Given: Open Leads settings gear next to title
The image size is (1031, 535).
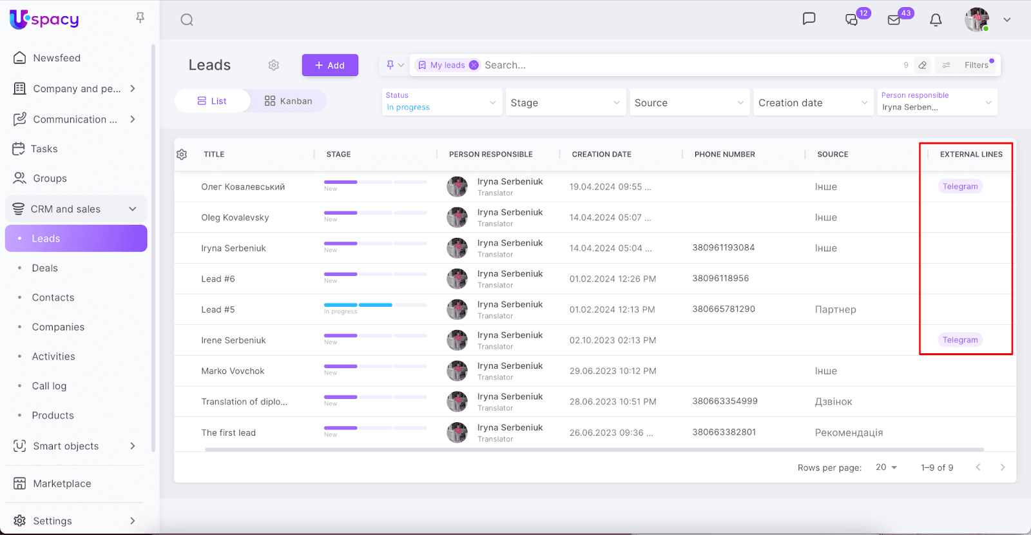Looking at the screenshot, I should click(274, 65).
